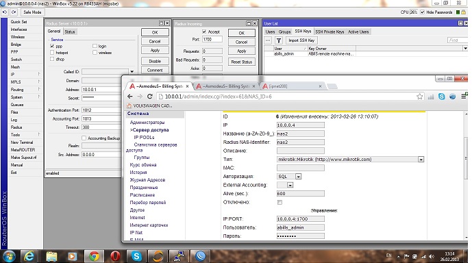The height and width of the screenshot is (263, 472).
Task: Click the Authentication Port field
Action: [x=101, y=110]
